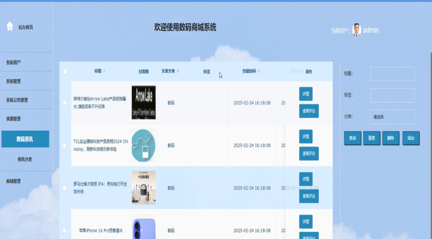Click the home icon beside 后台首页
This screenshot has height=239, width=432.
(10, 26)
